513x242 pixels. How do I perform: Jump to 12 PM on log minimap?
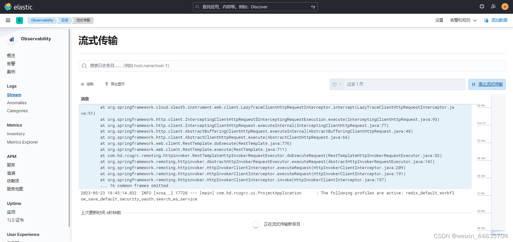(481, 193)
